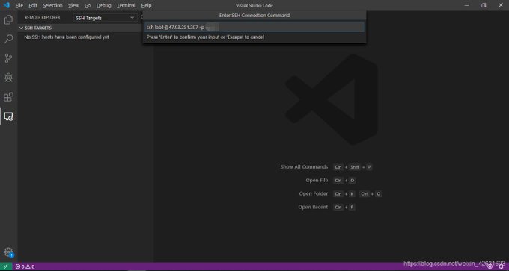This screenshot has height=271, width=509.
Task: Click the 'Enter SSH Connection Command' title
Action: (x=254, y=15)
